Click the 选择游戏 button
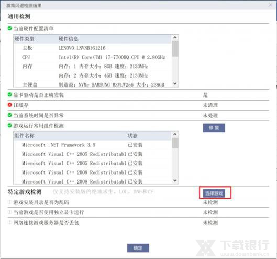 214,193
